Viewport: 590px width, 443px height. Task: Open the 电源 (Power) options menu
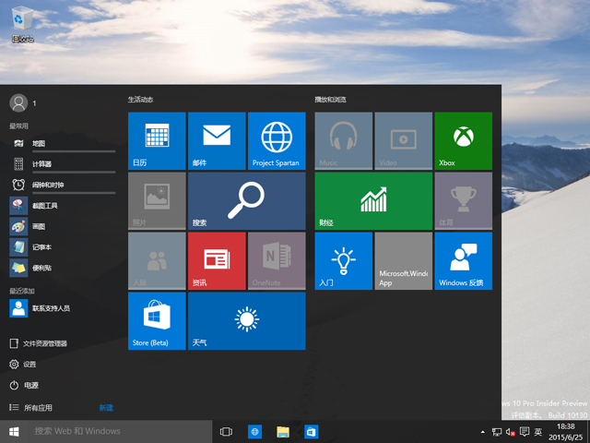tap(29, 385)
